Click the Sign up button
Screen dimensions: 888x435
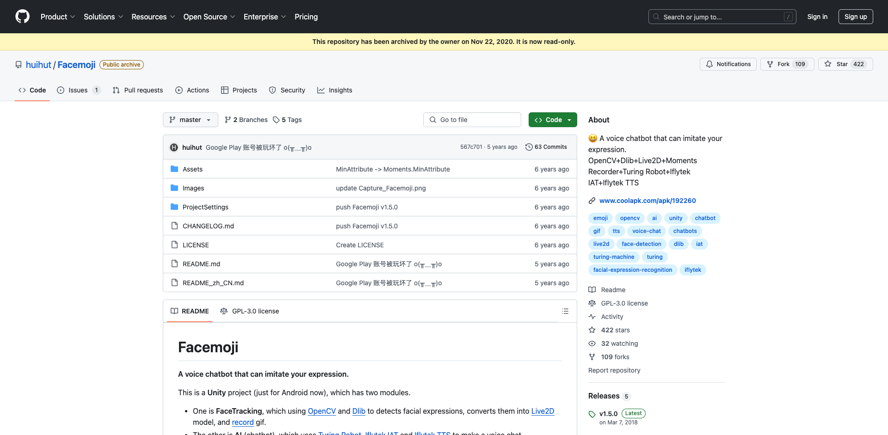click(856, 17)
